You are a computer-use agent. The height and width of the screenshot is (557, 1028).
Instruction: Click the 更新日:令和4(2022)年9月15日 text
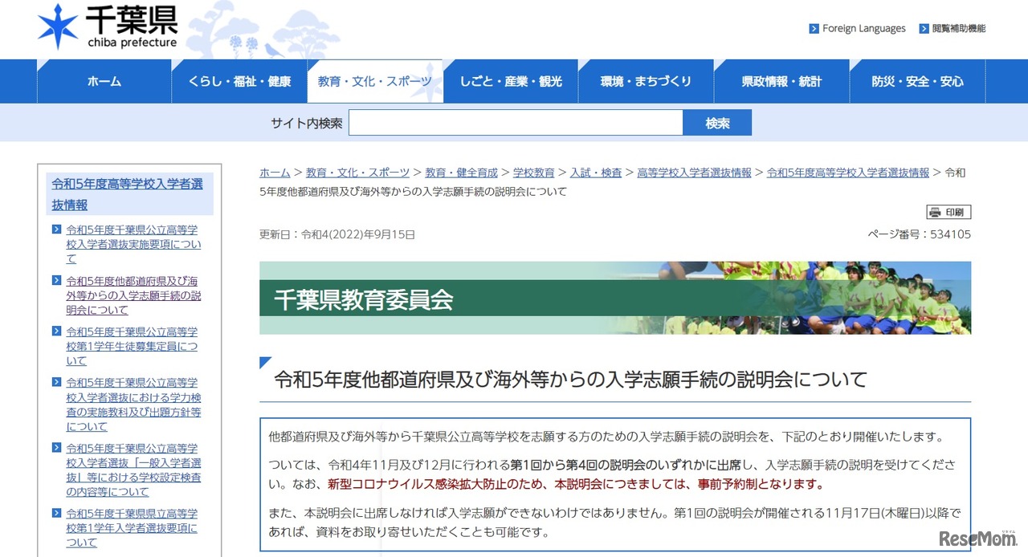tap(337, 234)
